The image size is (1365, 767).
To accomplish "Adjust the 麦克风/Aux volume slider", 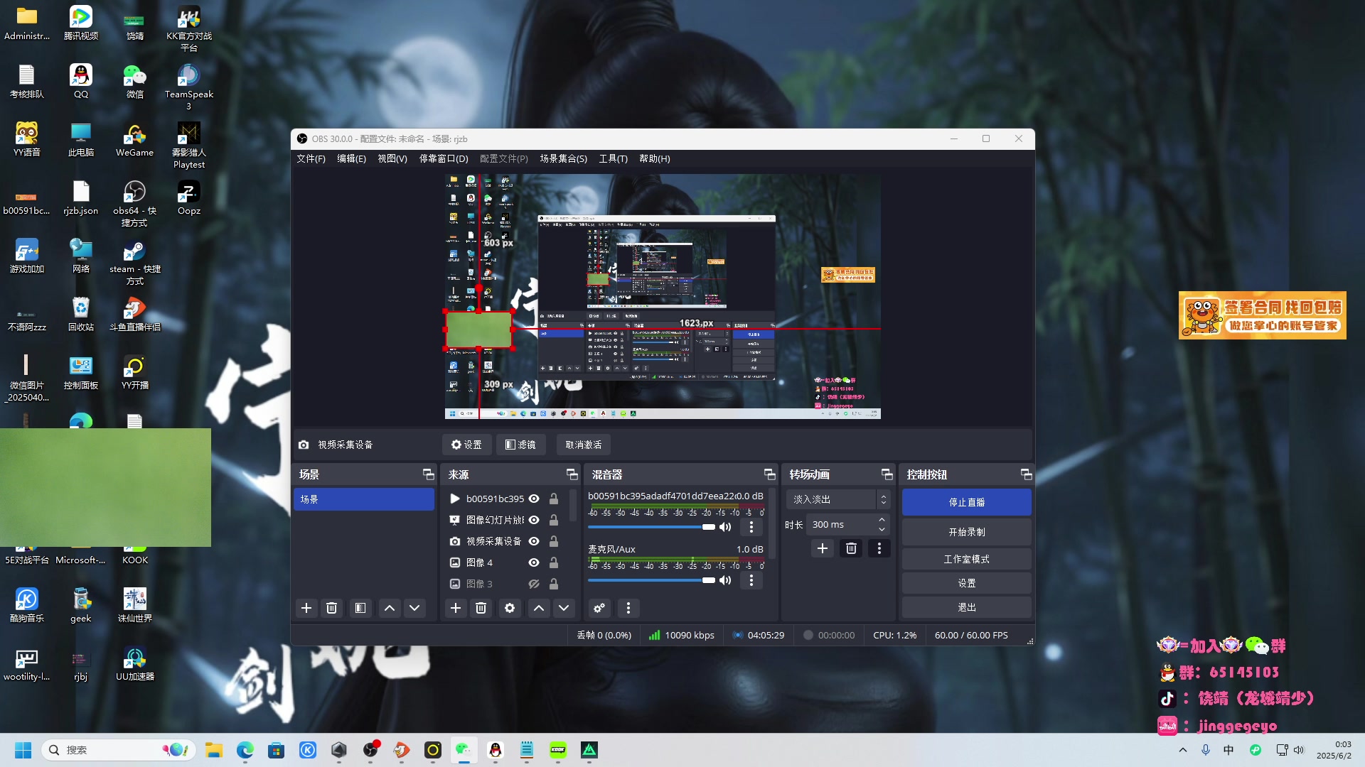I will (651, 580).
